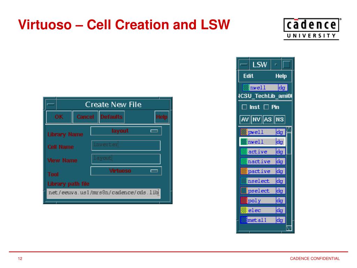Select the pwell layer color swatch
357x268 pixels.
coord(244,132)
